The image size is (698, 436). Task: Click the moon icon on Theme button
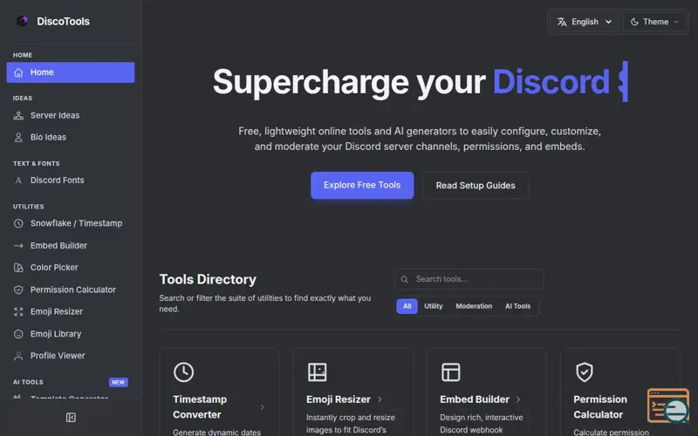click(x=634, y=22)
